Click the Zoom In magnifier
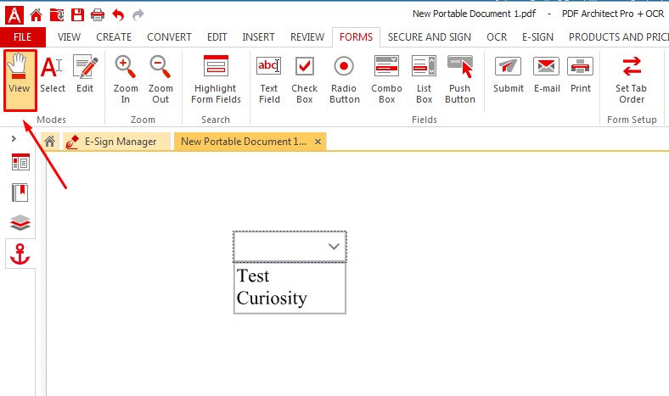The image size is (669, 396). coord(126,80)
